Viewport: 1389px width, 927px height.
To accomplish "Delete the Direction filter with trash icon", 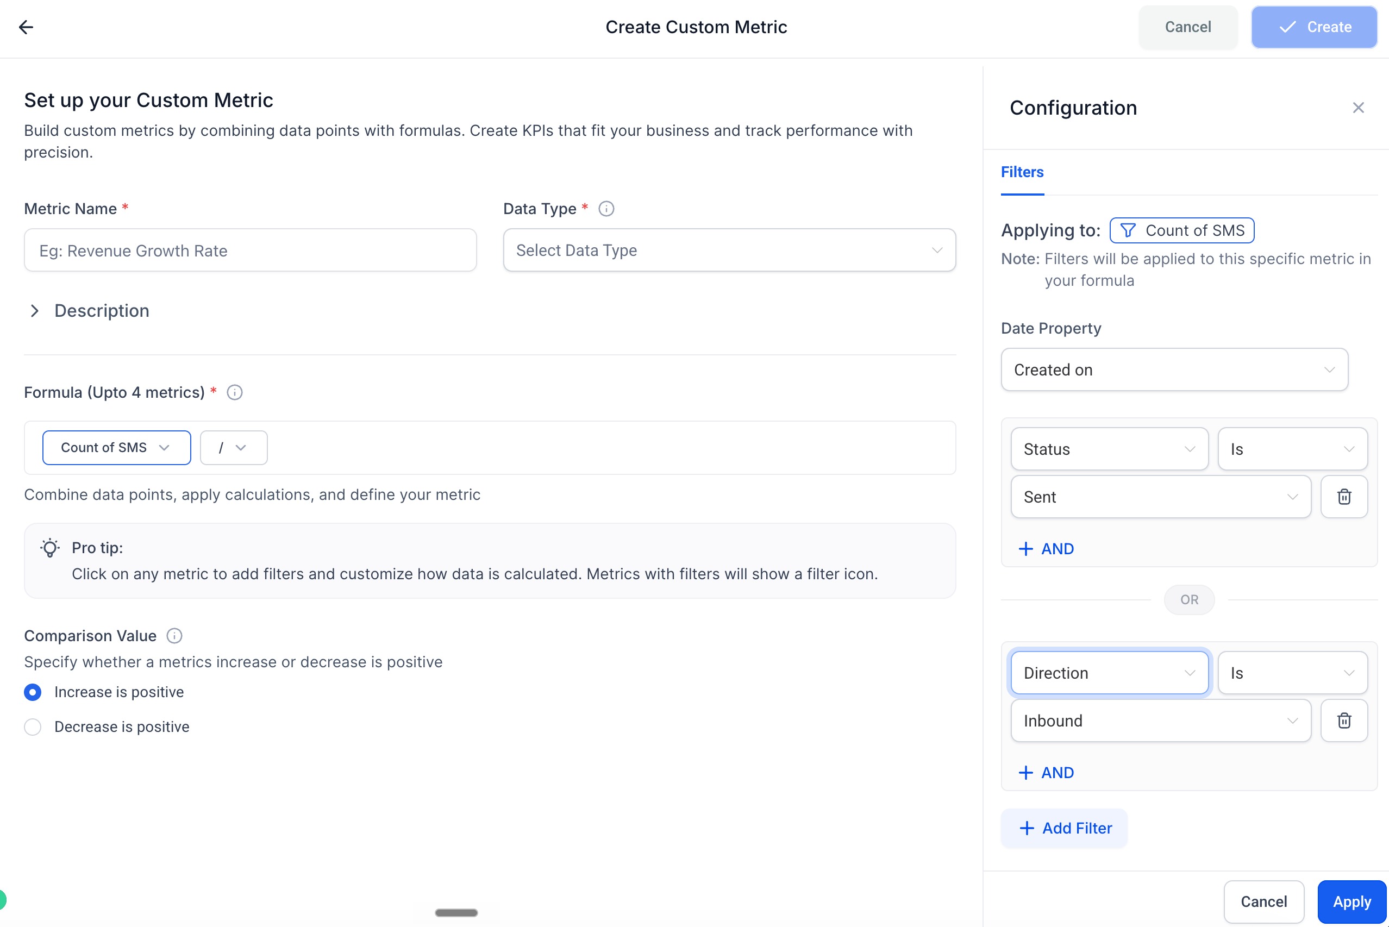I will click(x=1344, y=721).
